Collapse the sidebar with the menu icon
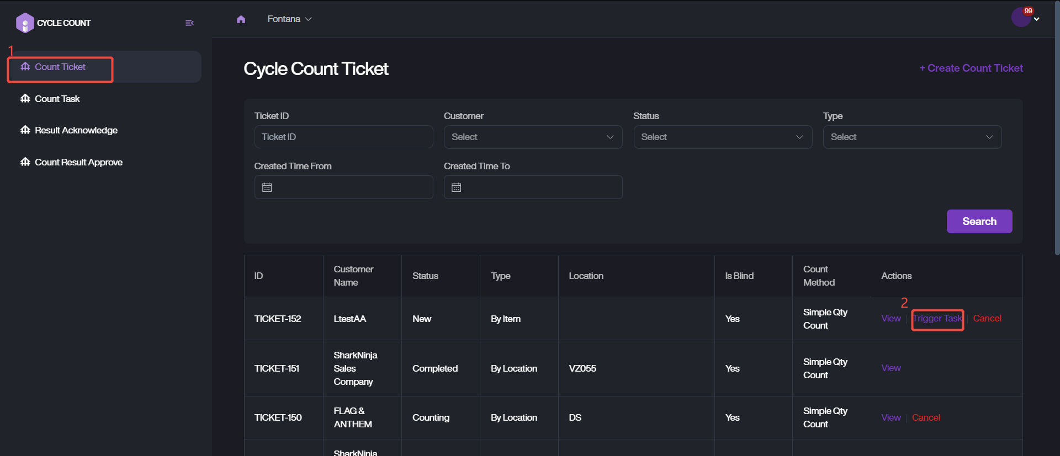1060x456 pixels. tap(189, 23)
